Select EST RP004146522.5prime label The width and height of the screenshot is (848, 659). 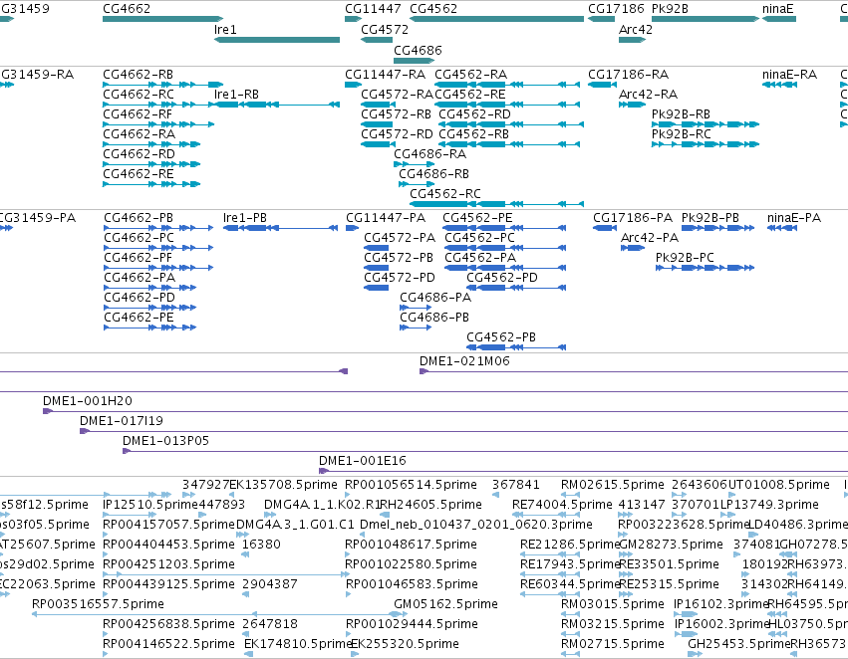click(x=168, y=644)
